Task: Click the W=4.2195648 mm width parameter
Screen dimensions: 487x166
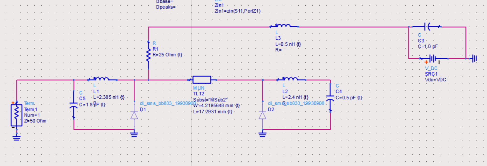Action: pyautogui.click(x=217, y=106)
